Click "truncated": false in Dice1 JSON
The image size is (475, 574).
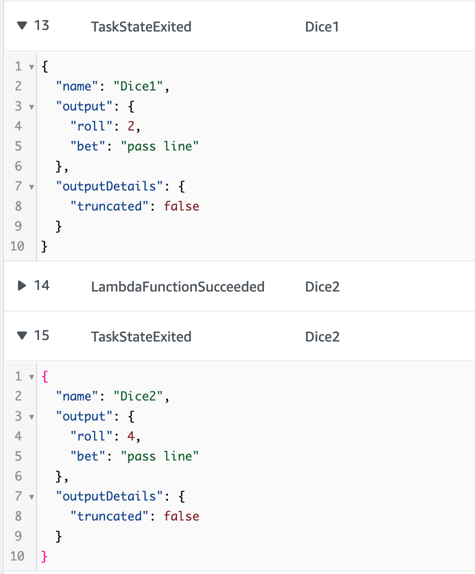[x=134, y=206]
